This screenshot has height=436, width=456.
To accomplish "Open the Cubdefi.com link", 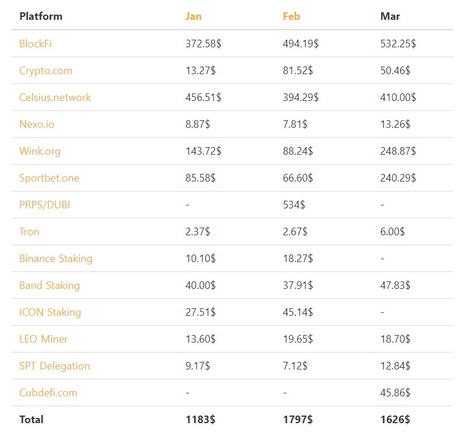I will (x=48, y=393).
